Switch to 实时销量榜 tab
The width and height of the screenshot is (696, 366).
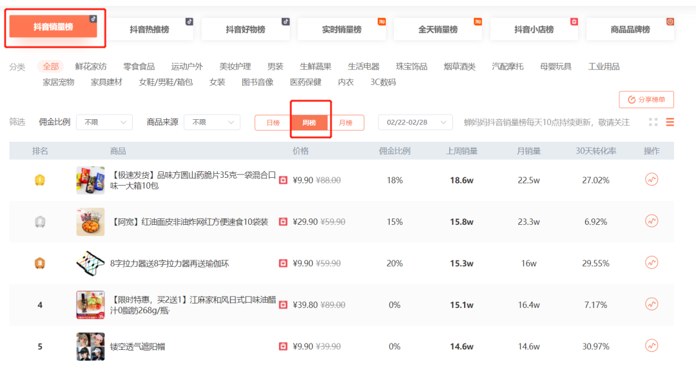tap(342, 29)
